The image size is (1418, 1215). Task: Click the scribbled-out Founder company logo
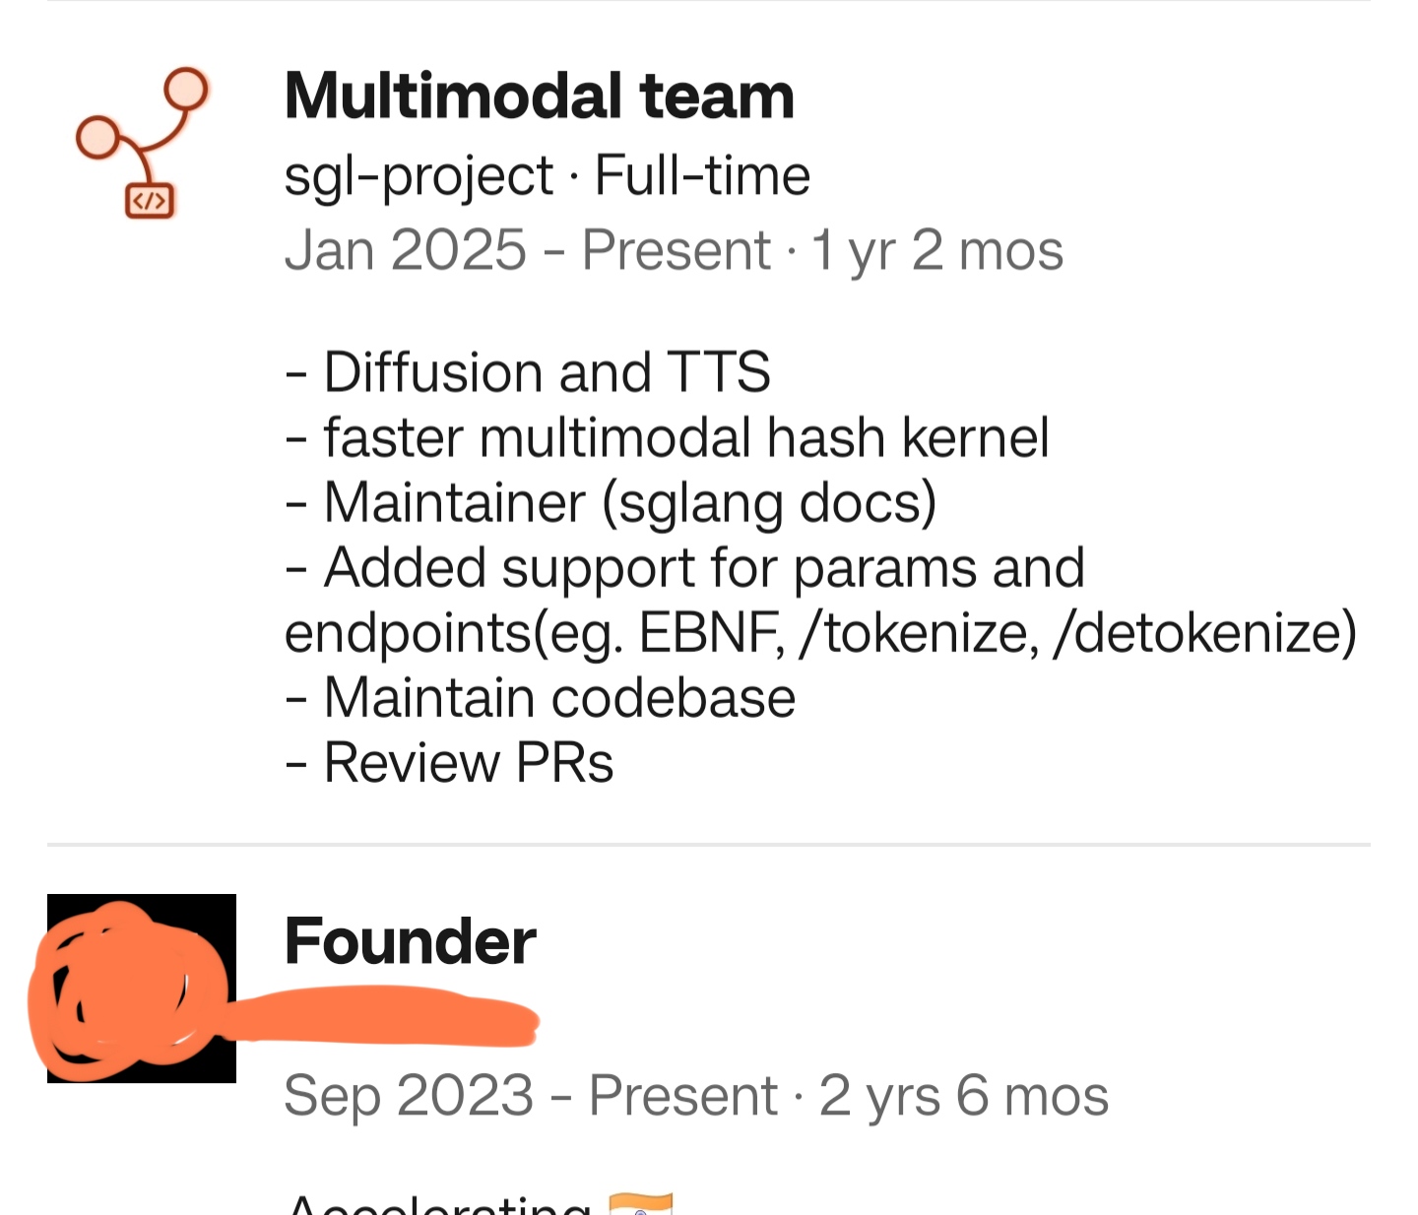pyautogui.click(x=142, y=989)
